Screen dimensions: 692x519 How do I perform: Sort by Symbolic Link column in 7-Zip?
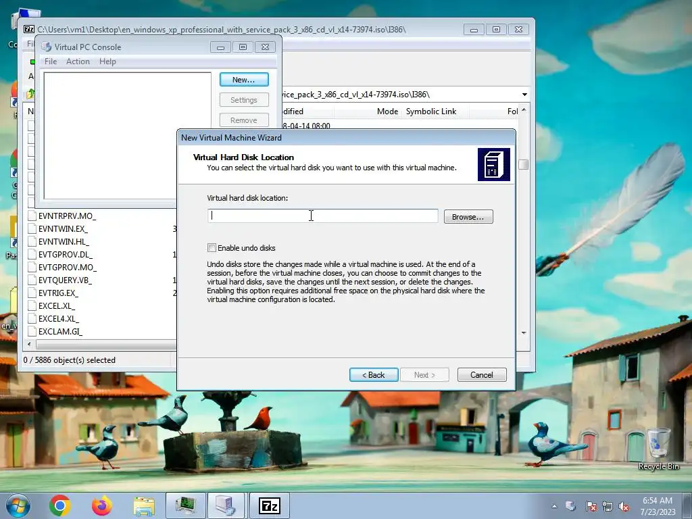[430, 112]
